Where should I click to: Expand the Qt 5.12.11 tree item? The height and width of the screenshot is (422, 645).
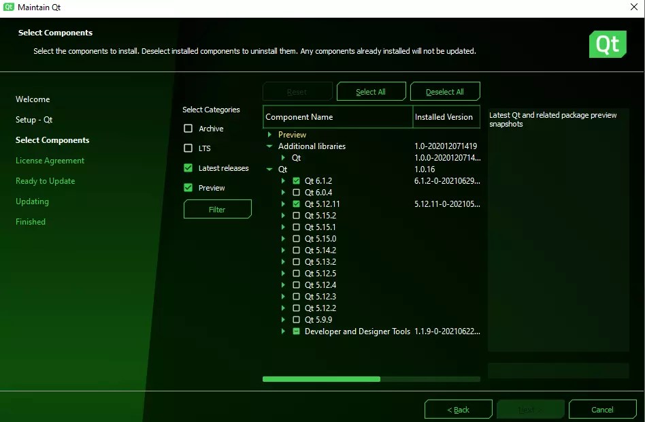(285, 204)
